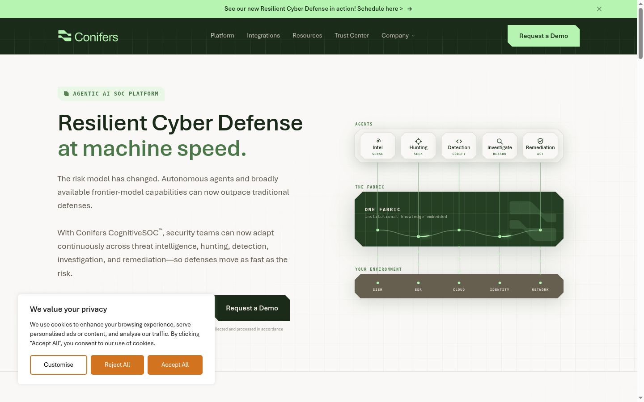Click the dark Request a Demo button

pos(252,308)
